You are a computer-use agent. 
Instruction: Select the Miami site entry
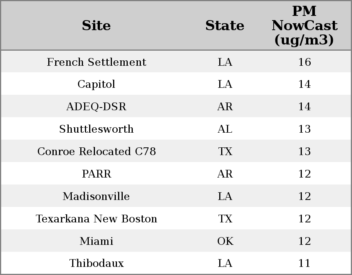[x=96, y=241]
